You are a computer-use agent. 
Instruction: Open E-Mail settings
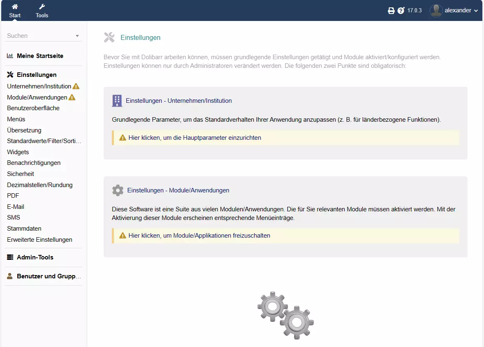pyautogui.click(x=16, y=207)
